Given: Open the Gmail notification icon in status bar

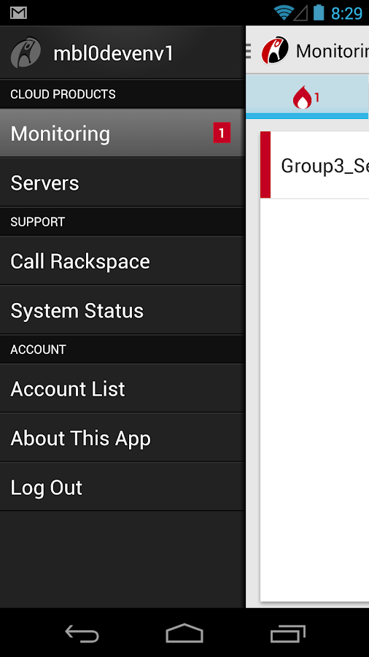Looking at the screenshot, I should point(19,13).
